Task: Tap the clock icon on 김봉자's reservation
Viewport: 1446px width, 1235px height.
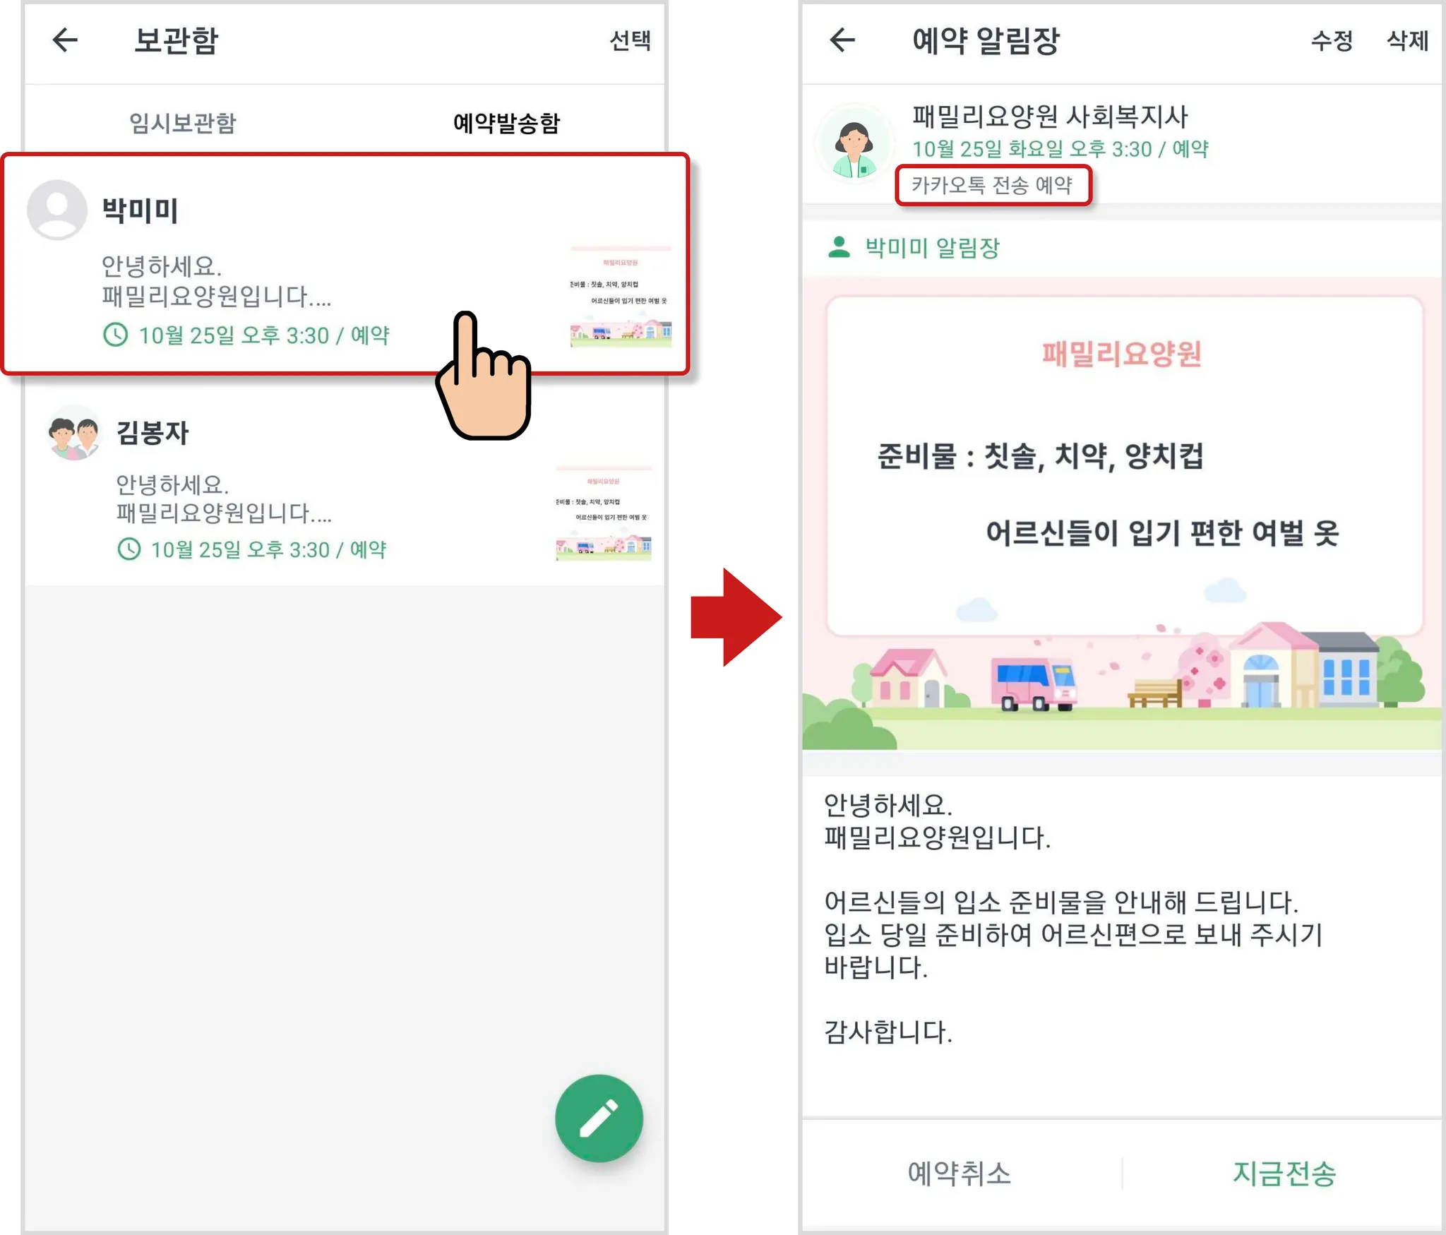Action: point(129,549)
